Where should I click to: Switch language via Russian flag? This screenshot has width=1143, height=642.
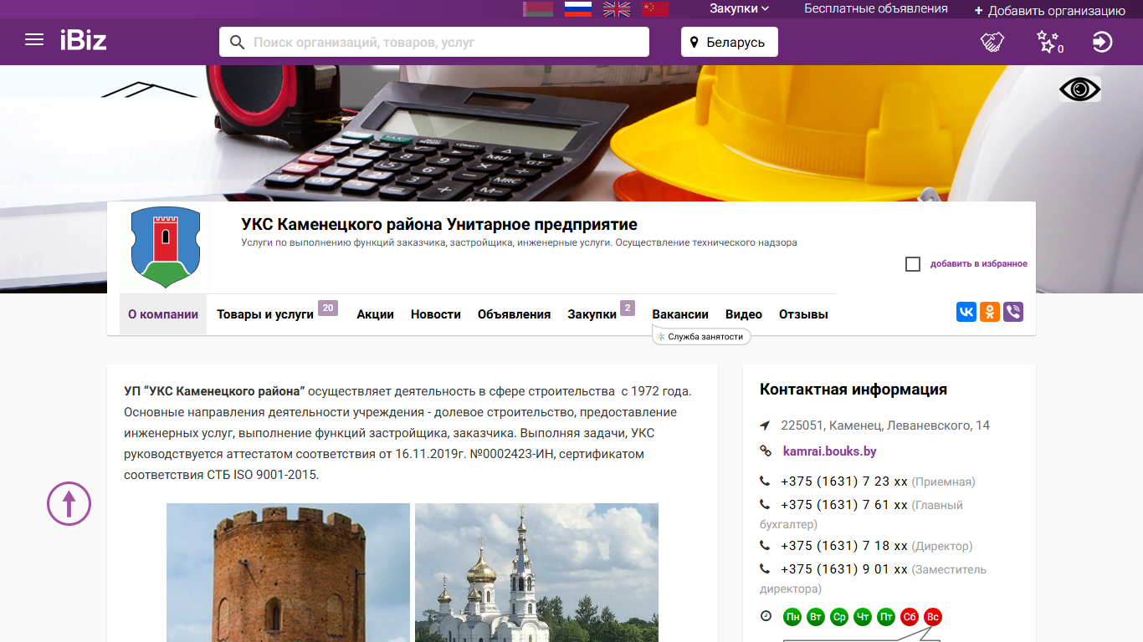click(578, 9)
